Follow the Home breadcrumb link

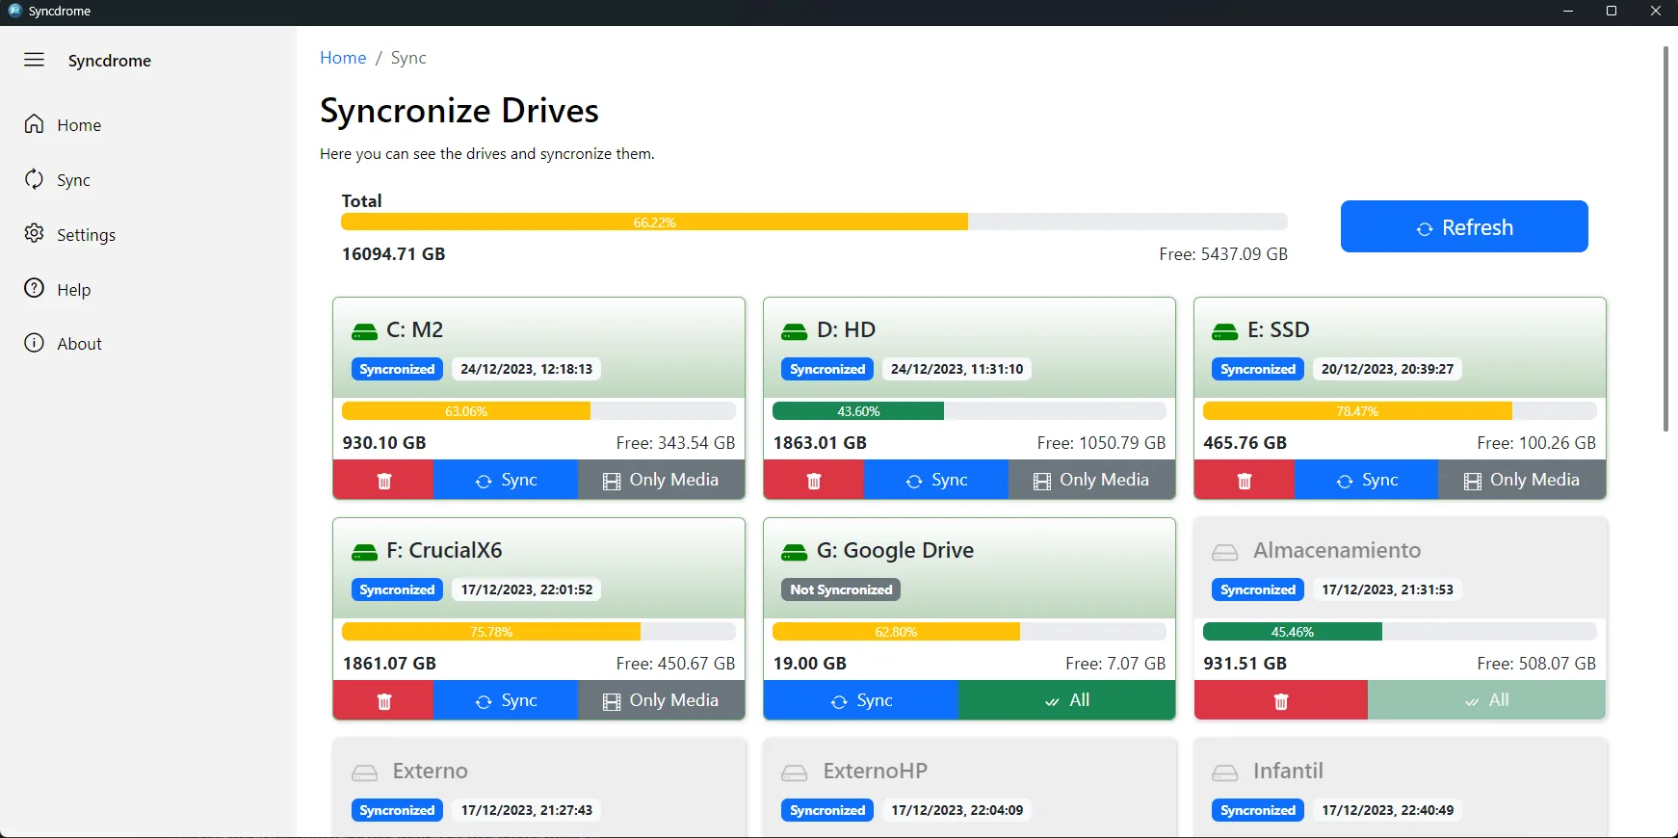pyautogui.click(x=343, y=58)
